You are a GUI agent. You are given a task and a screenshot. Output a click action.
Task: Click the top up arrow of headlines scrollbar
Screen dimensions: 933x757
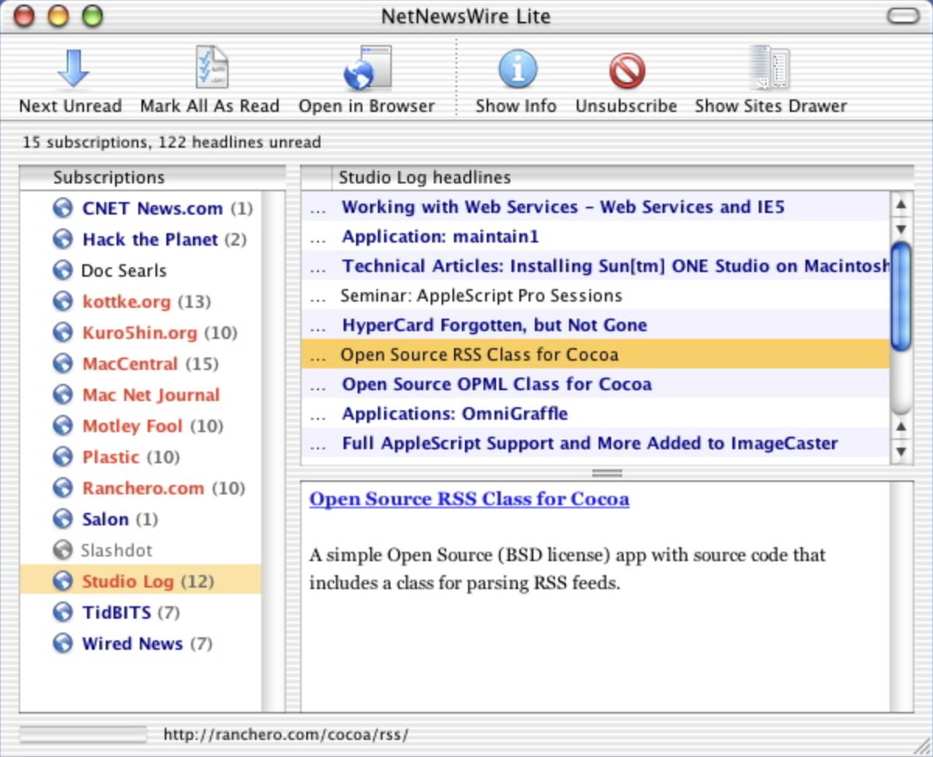[x=901, y=205]
